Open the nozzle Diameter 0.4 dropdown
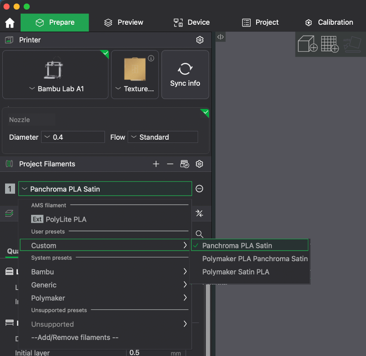The height and width of the screenshot is (356, 366). pyautogui.click(x=73, y=137)
